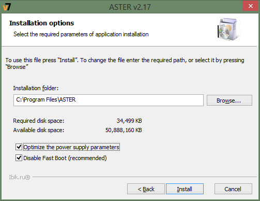Click the installer CD box icon
The height and width of the screenshot is (201, 260).
[x=228, y=29]
